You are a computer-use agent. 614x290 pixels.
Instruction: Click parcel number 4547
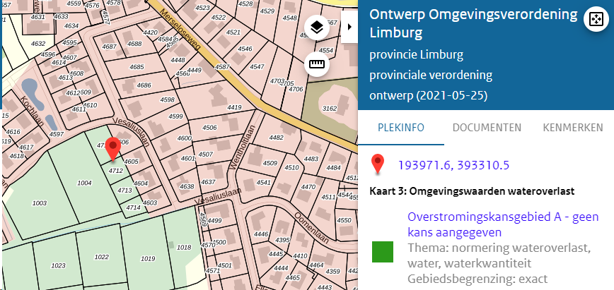[x=257, y=67]
